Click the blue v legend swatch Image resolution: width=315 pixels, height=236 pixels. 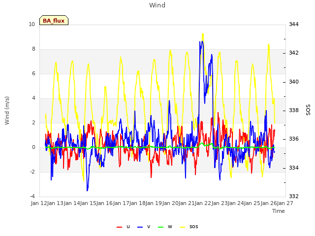tap(140, 227)
